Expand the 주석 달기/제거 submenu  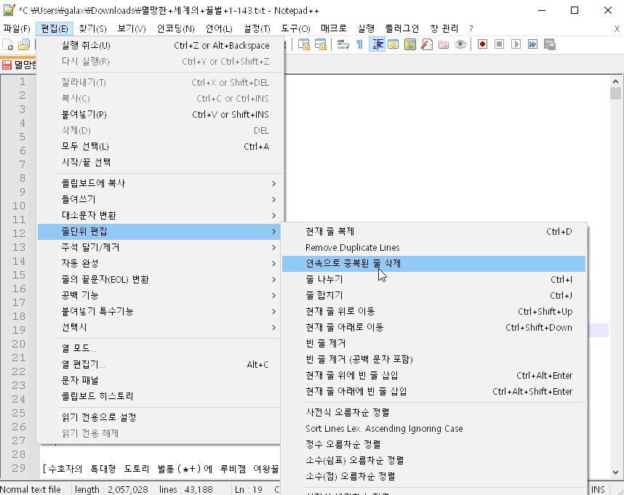(x=159, y=247)
